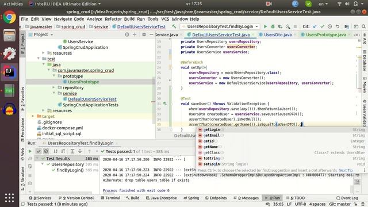Click run gutter icon beside saveUser test
This screenshot has height=207, width=368.
[165, 103]
